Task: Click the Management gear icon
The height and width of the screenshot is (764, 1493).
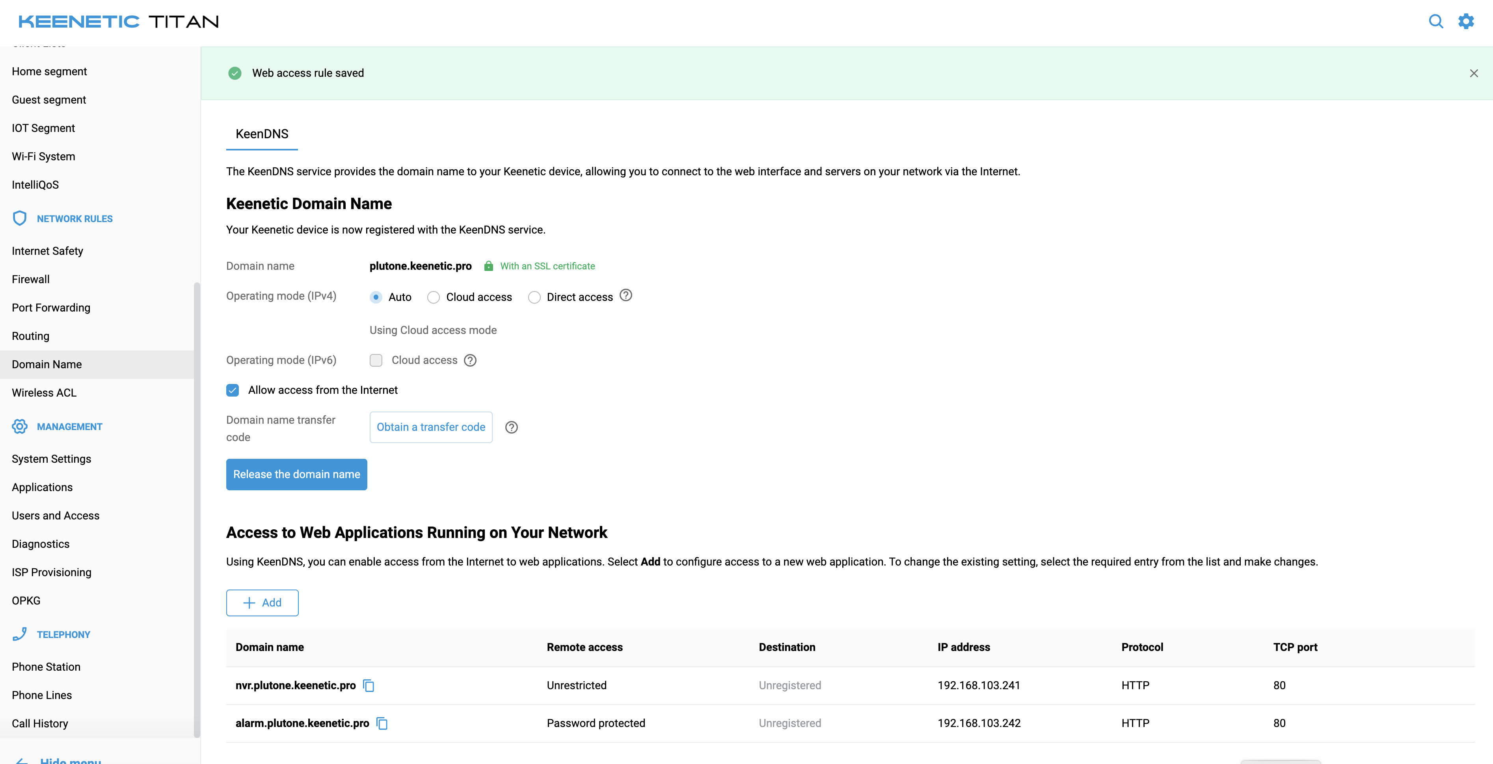Action: click(x=20, y=427)
